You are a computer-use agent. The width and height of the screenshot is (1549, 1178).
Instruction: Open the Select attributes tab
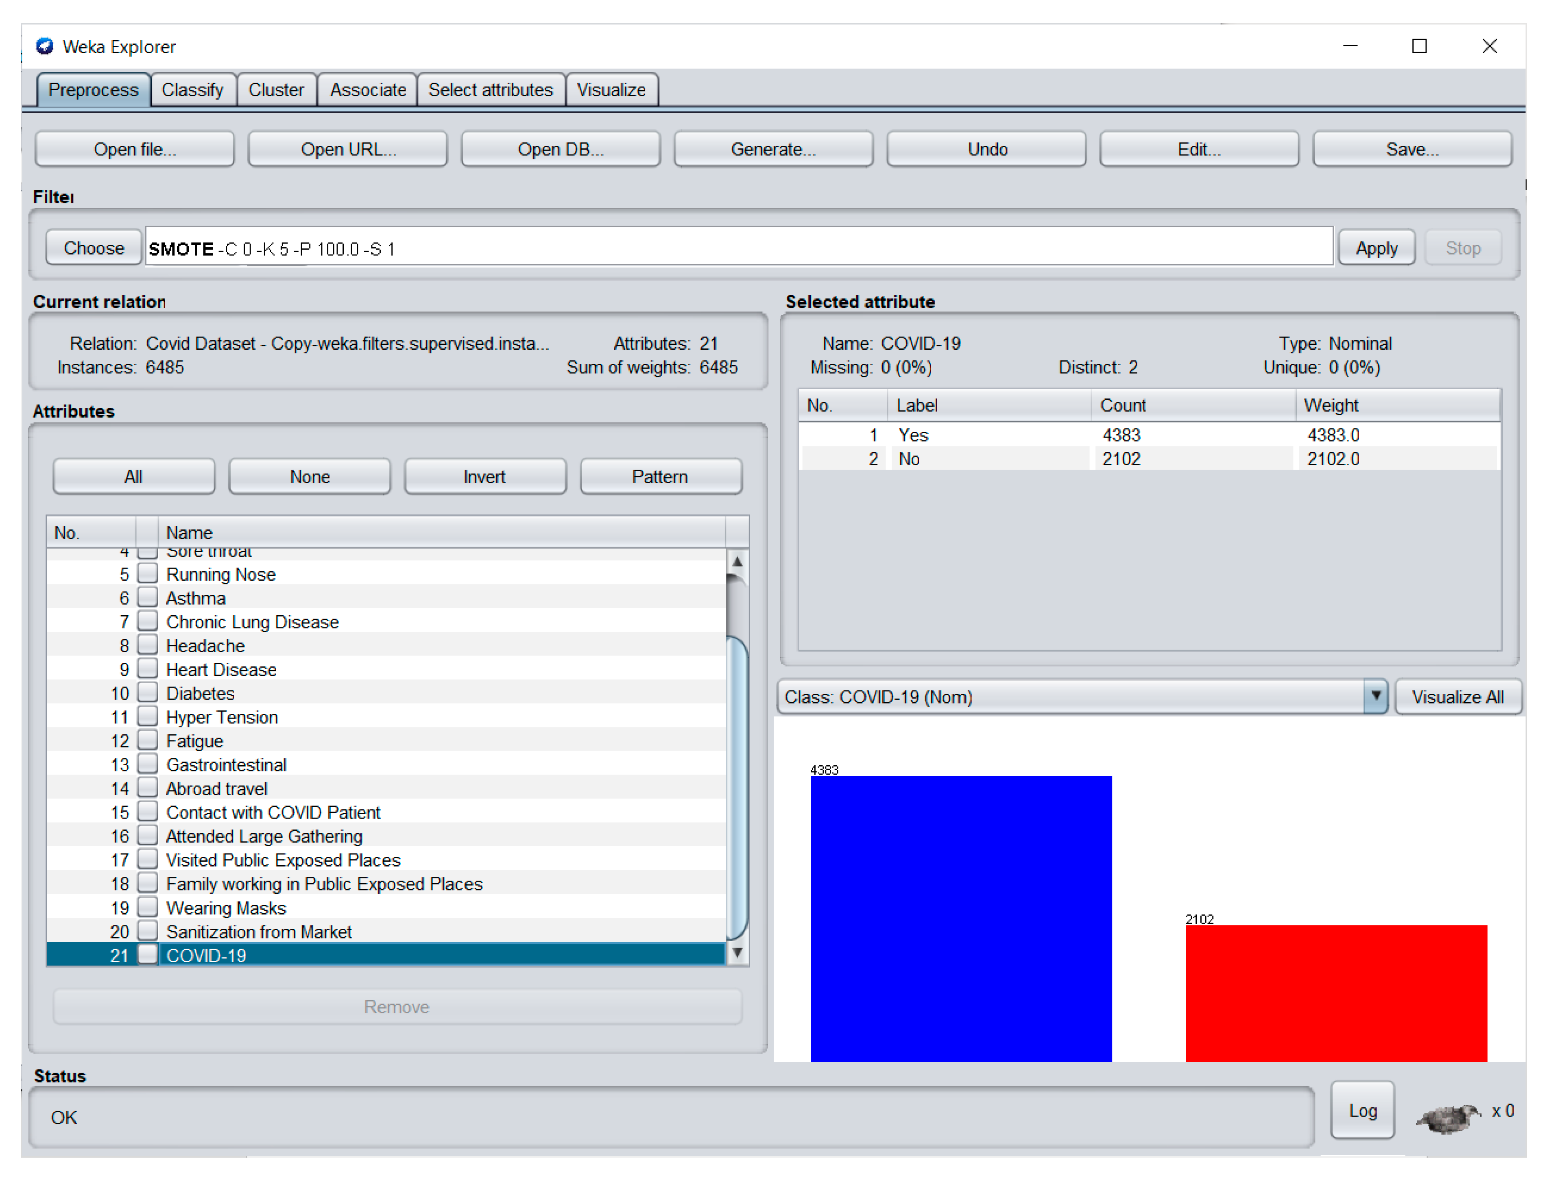point(490,90)
